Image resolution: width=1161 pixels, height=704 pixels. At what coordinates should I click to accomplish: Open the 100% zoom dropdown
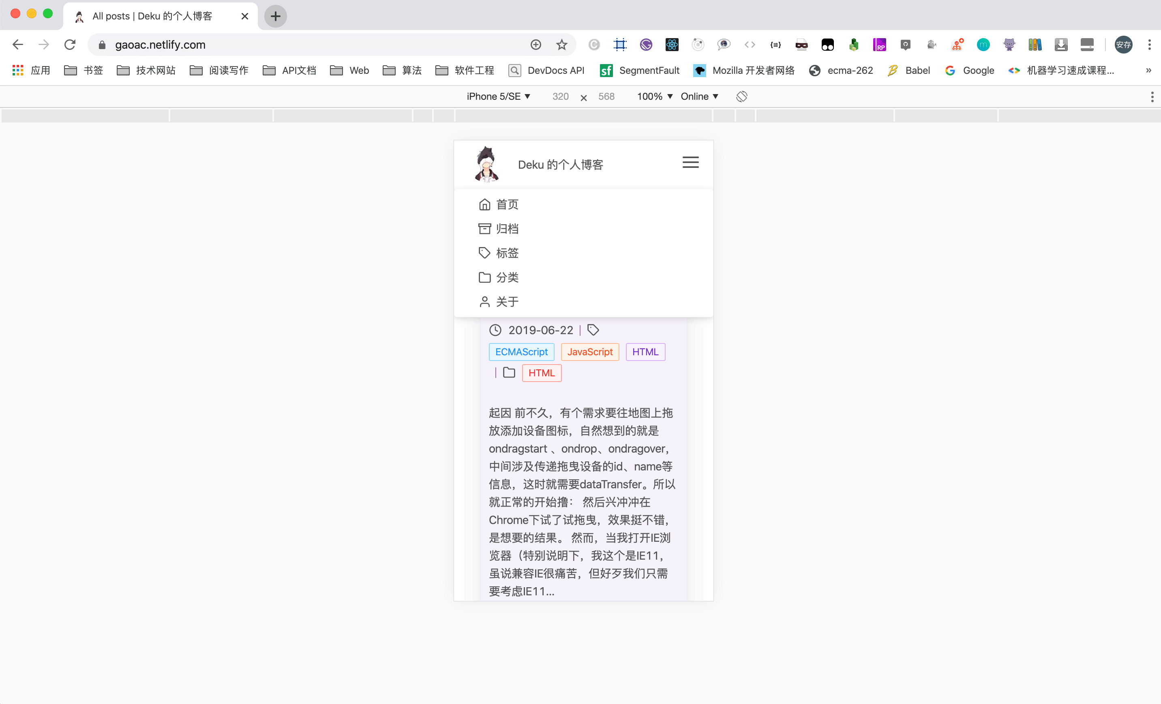coord(654,97)
